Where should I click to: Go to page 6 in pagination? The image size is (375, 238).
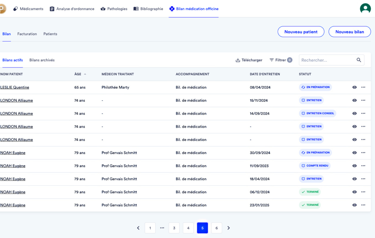click(216, 228)
